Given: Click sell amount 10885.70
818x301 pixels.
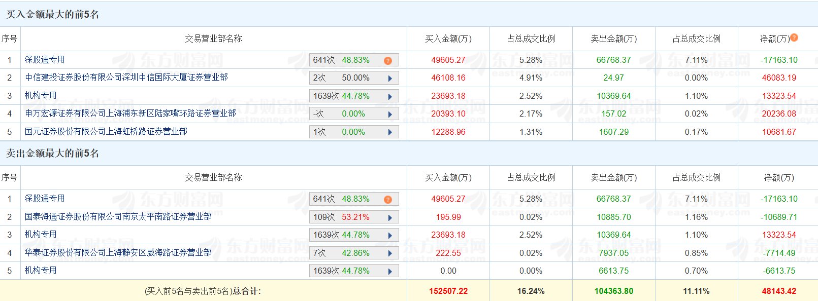Looking at the screenshot, I should point(614,217).
